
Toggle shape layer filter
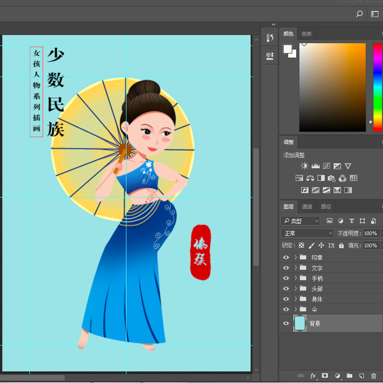click(x=362, y=221)
